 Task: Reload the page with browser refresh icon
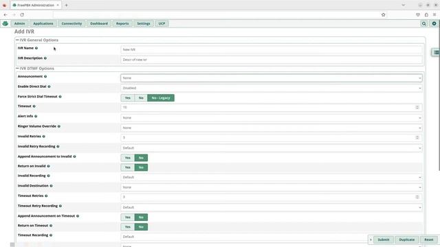tap(22, 14)
